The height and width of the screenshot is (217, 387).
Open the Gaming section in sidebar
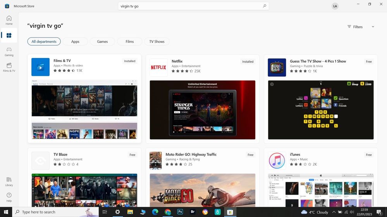pos(9,52)
